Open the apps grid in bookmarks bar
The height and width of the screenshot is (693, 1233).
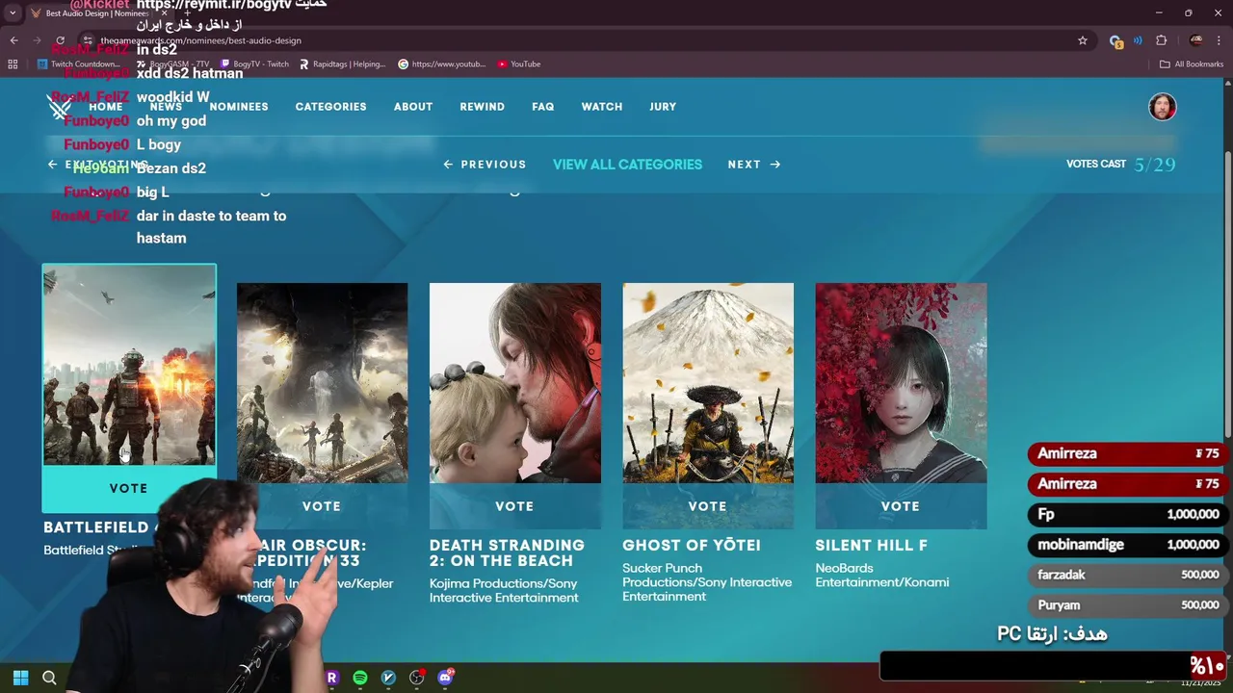click(x=13, y=64)
